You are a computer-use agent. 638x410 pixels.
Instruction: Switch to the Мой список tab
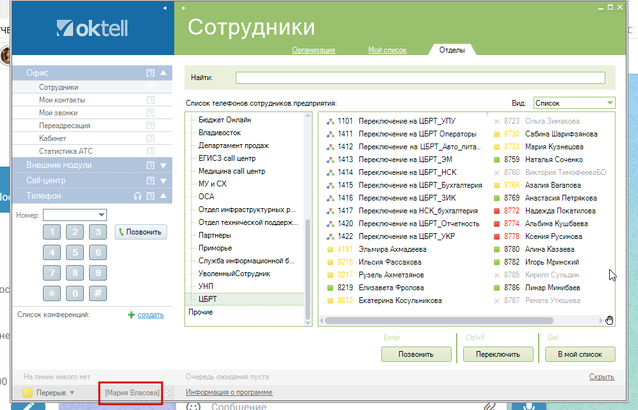pyautogui.click(x=388, y=50)
